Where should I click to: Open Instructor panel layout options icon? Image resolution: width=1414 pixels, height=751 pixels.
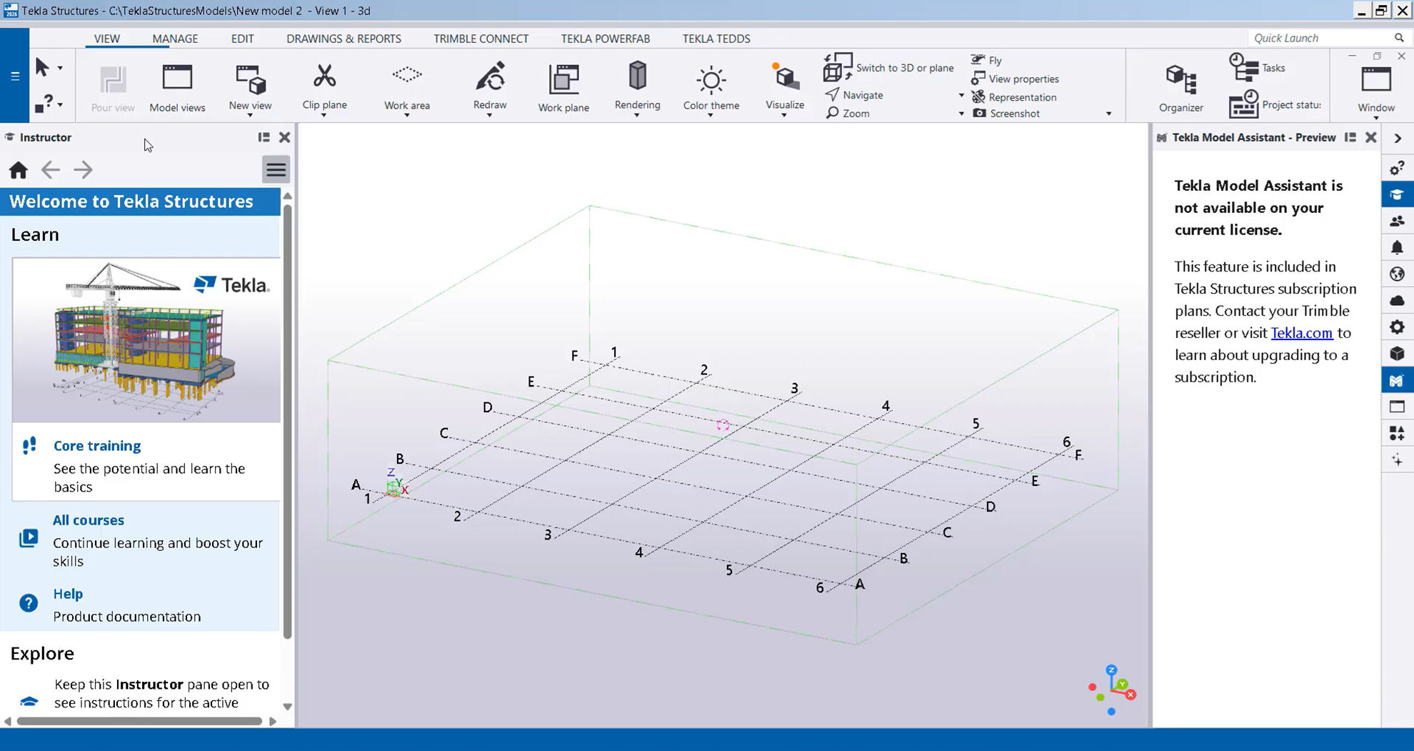pyautogui.click(x=264, y=137)
